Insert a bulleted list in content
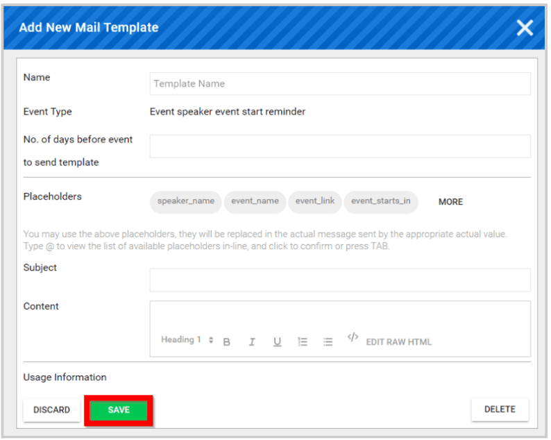 click(x=328, y=341)
